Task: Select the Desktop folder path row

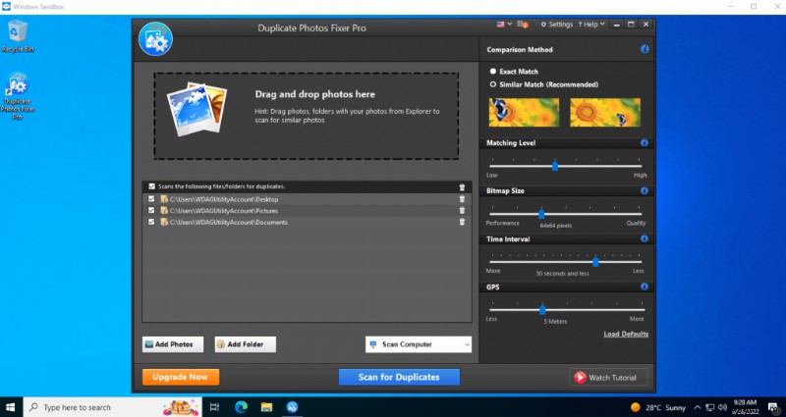Action: pos(307,199)
